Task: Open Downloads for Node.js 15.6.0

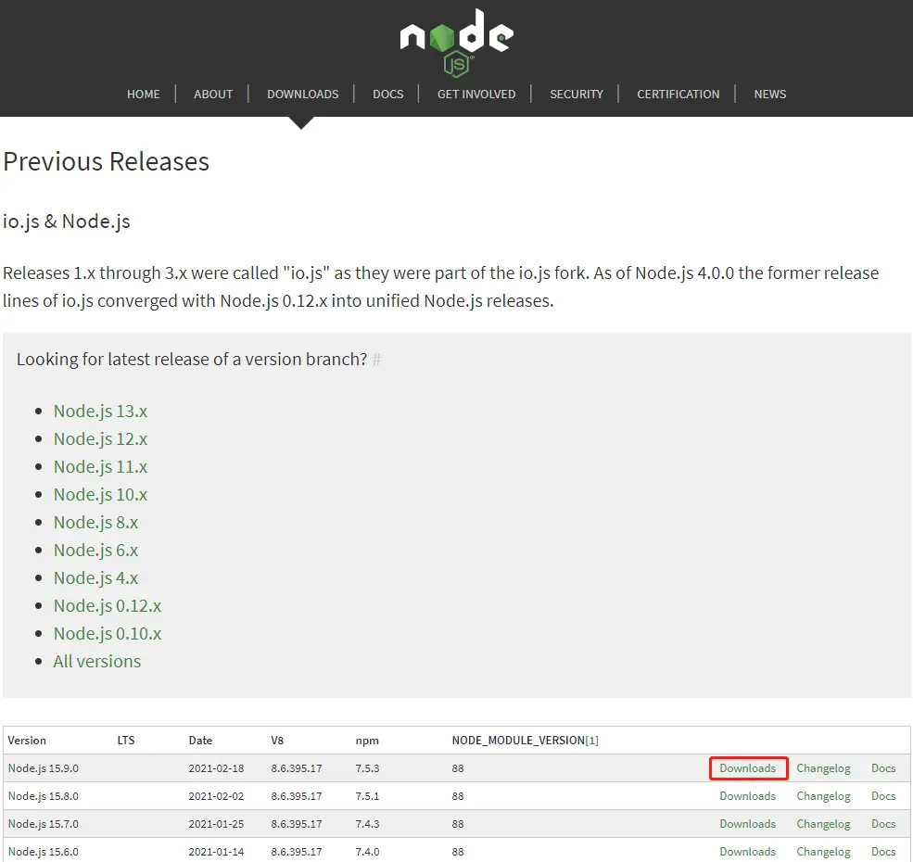Action: click(748, 852)
